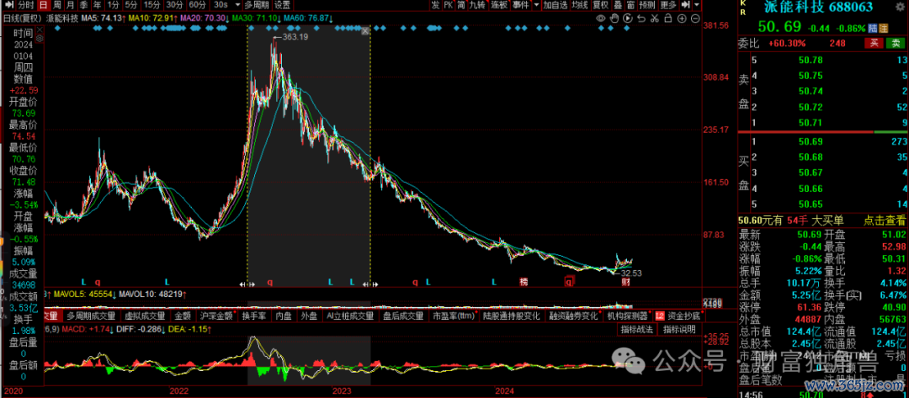This screenshot has width=909, height=398.
Task: Click the 363.19 peak price label
Action: tap(295, 37)
